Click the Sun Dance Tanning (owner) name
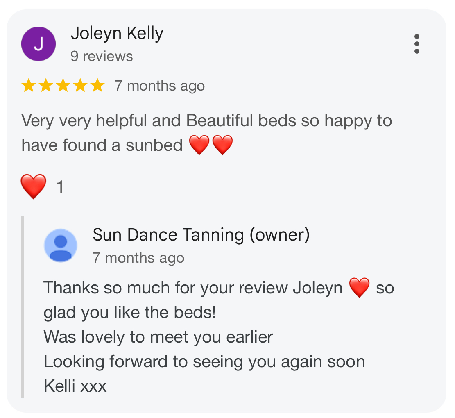 pos(201,235)
